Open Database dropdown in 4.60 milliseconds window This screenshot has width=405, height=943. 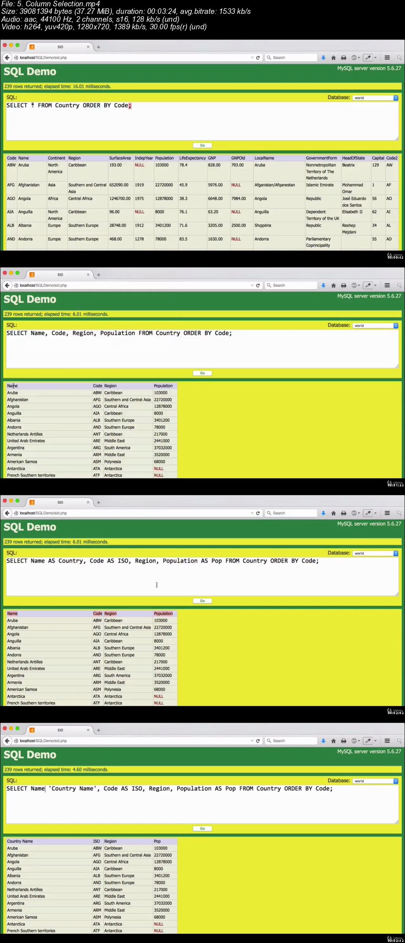coord(375,781)
